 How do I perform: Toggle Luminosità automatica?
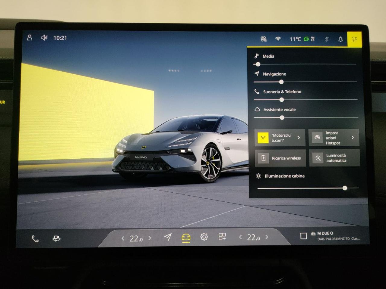pyautogui.click(x=334, y=158)
